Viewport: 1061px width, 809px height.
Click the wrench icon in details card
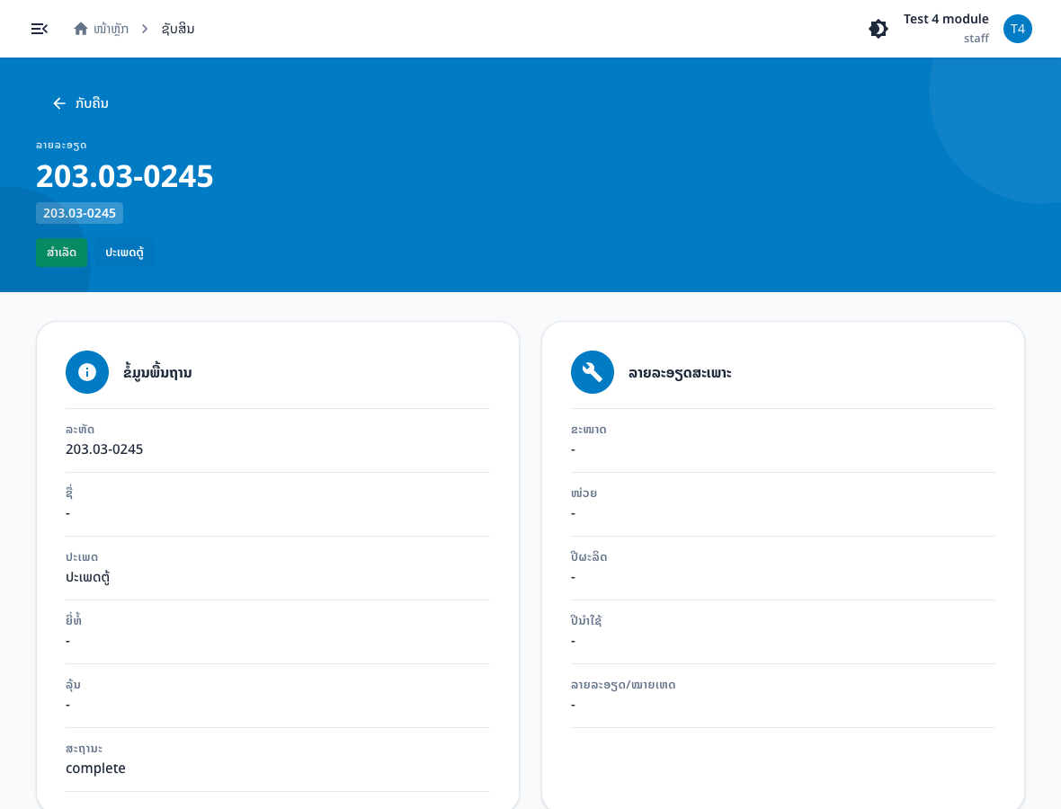pyautogui.click(x=592, y=372)
